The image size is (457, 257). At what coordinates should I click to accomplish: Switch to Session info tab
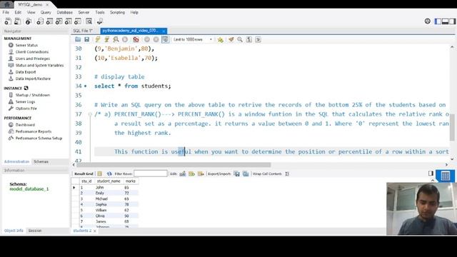[35, 231]
